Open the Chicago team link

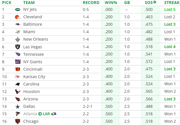(x=31, y=121)
